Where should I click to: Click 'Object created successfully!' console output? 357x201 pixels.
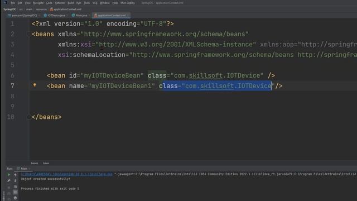[x=46, y=179]
